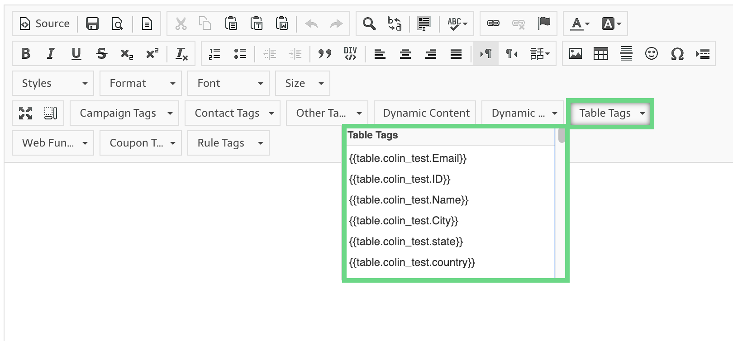
Task: Insert special character with Omega icon
Action: [x=677, y=54]
